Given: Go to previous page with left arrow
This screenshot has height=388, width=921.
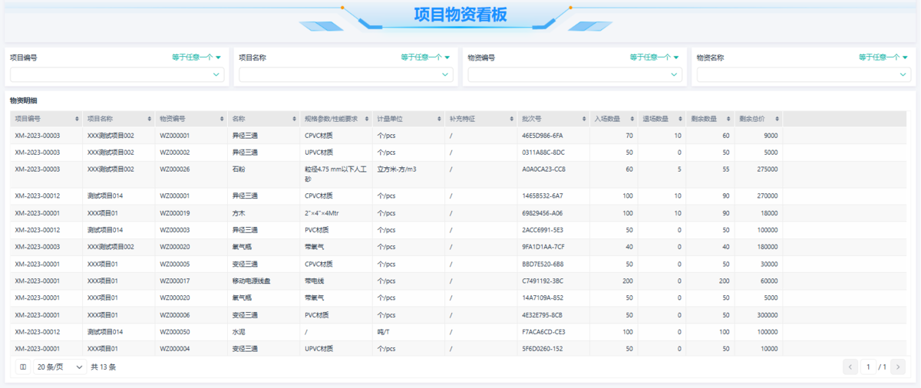Looking at the screenshot, I should (850, 367).
